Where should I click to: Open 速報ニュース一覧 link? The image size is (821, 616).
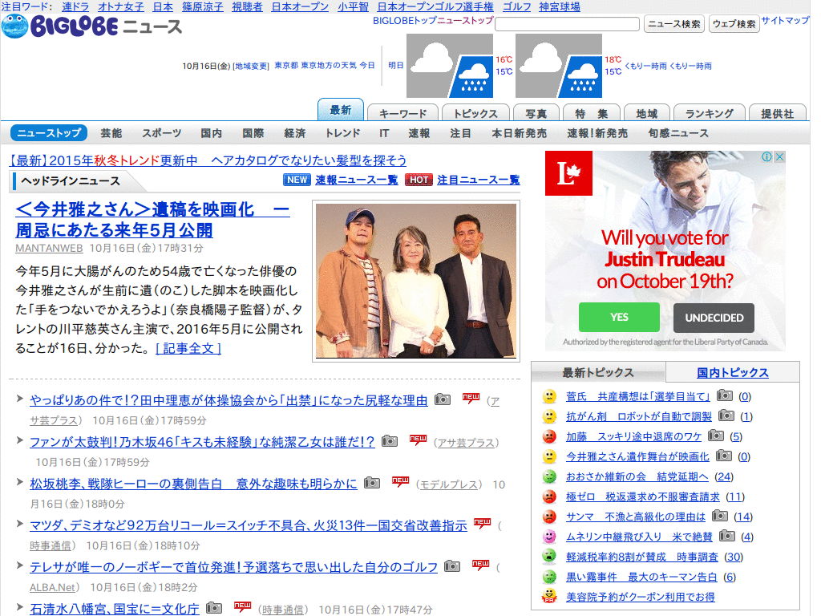[357, 180]
